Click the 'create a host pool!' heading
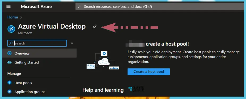The image size is (246, 99). (x=167, y=44)
